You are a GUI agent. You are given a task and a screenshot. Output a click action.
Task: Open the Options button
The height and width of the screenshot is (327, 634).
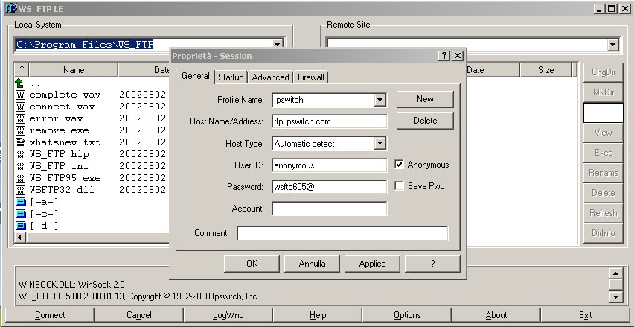click(407, 315)
